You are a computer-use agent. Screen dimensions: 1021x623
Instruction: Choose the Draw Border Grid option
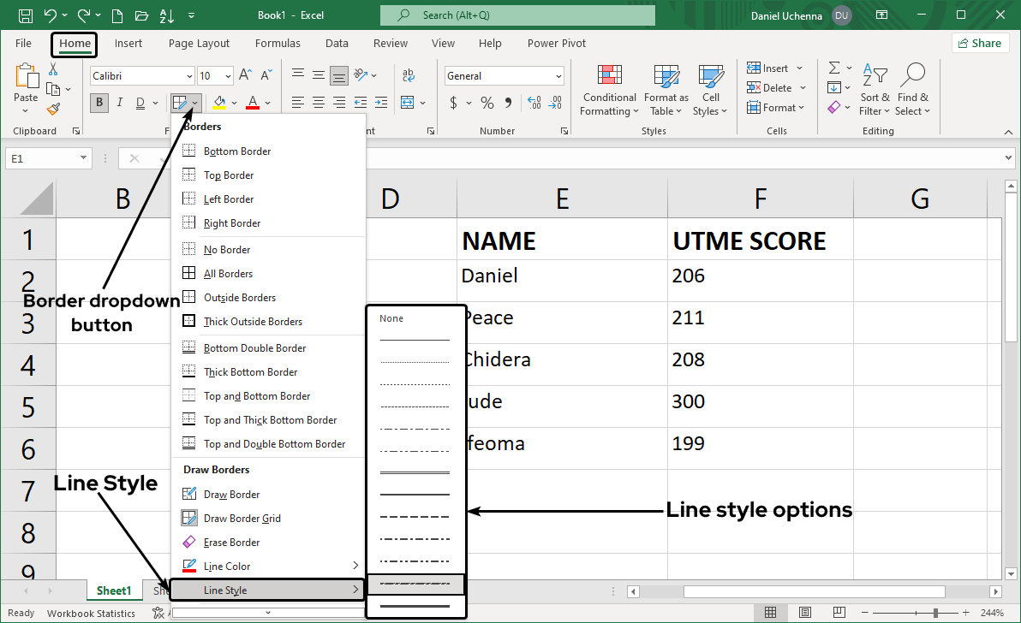242,519
